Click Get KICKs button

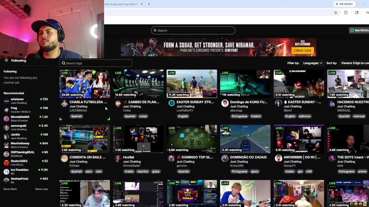[x=359, y=30]
